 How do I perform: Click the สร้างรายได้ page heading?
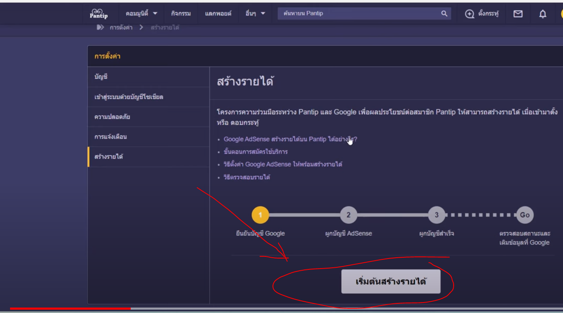click(245, 82)
